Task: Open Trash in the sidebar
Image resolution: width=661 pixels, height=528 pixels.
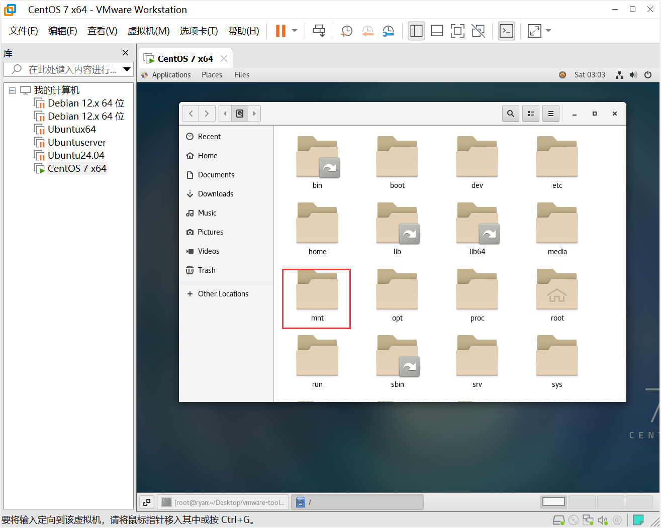Action: pyautogui.click(x=226, y=270)
